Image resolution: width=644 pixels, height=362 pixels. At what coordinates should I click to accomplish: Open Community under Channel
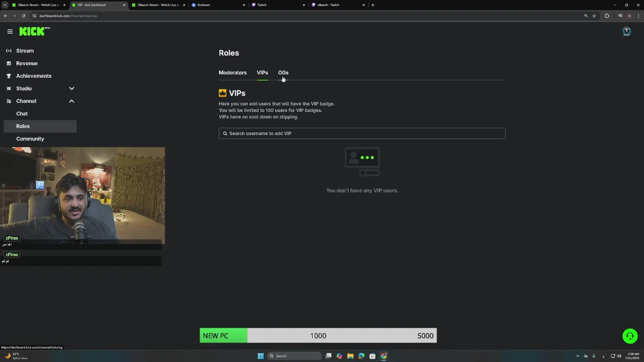[x=30, y=139]
